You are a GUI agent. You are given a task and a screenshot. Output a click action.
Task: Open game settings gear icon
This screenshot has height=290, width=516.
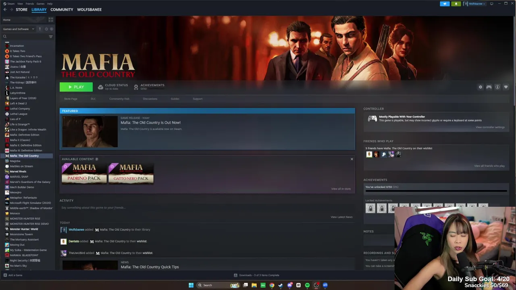click(x=480, y=87)
